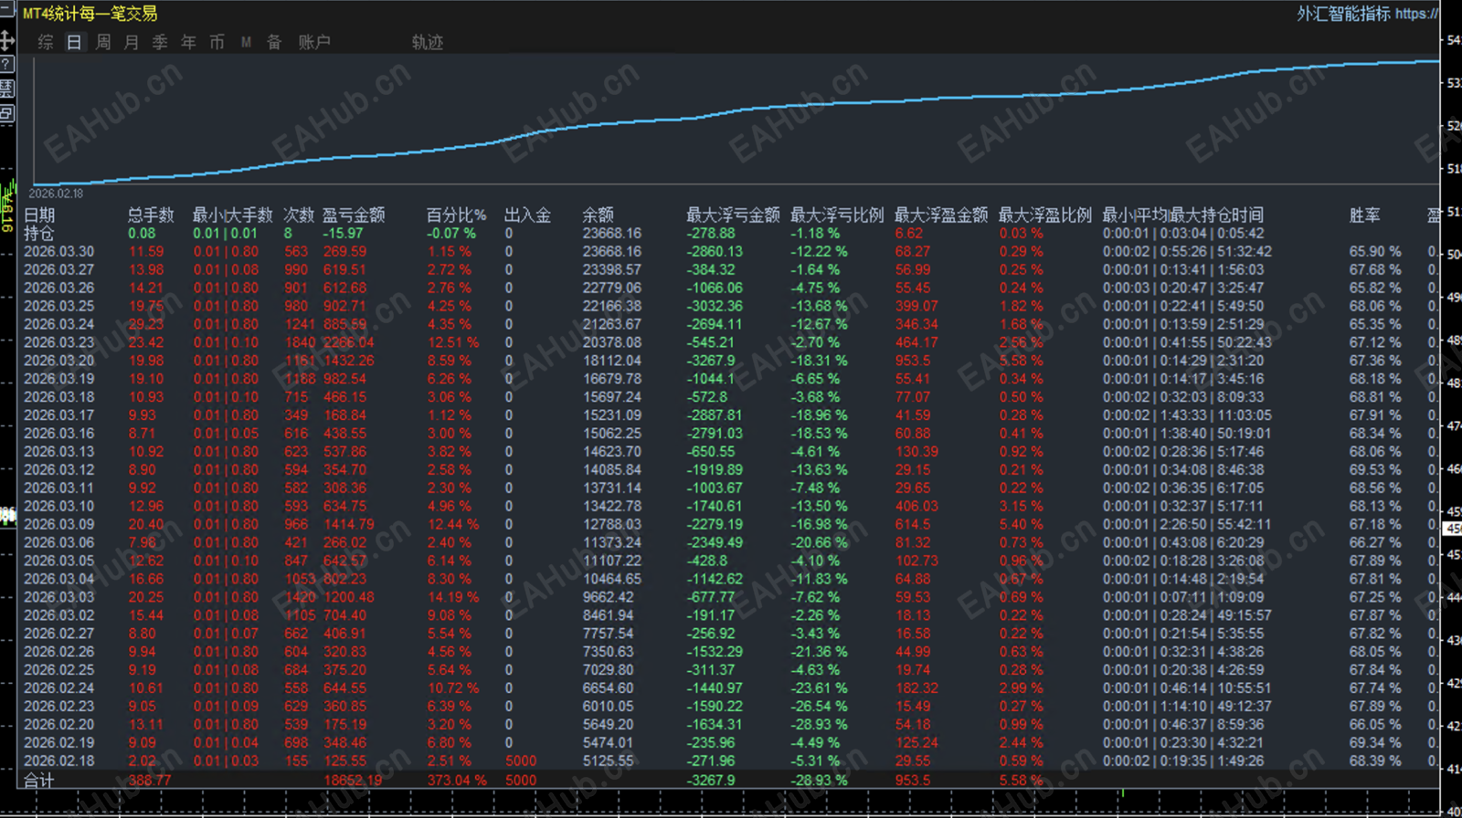
Task: Click trade count 1840
Action: tap(301, 342)
